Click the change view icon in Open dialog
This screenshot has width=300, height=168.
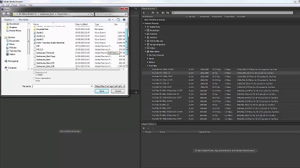point(109,20)
